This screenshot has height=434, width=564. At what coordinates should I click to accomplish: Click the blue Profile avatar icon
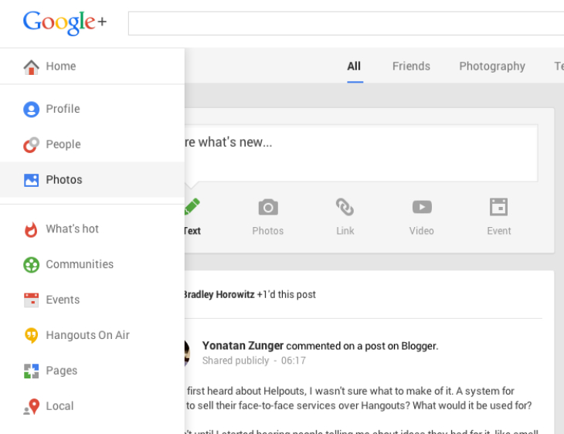coord(32,110)
